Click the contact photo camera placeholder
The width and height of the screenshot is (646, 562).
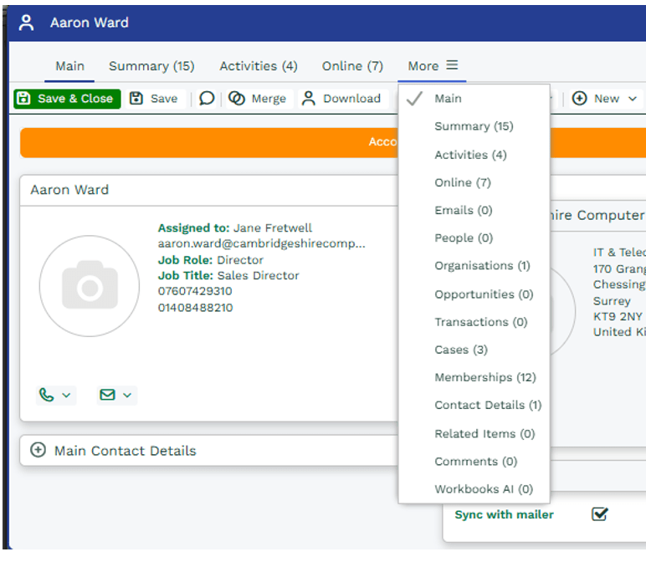tap(89, 287)
